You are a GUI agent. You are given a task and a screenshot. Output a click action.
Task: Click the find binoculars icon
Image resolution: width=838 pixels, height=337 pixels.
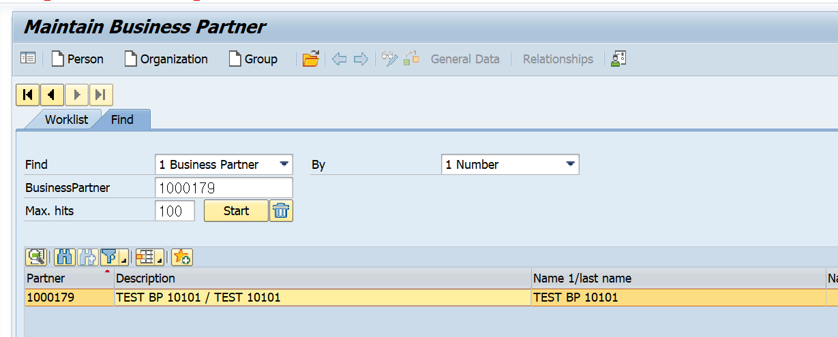click(x=64, y=257)
